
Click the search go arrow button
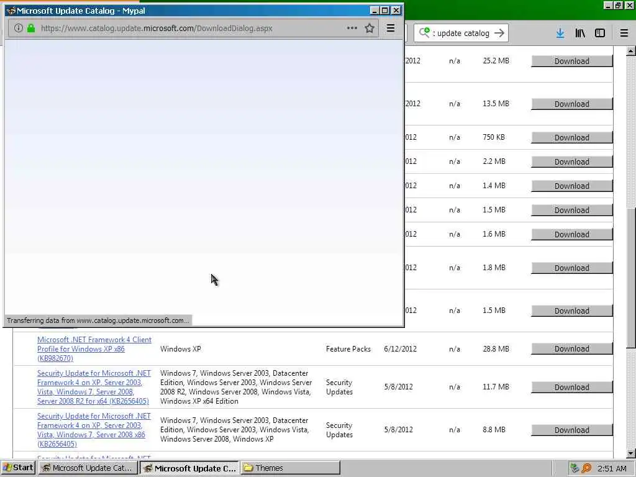(x=499, y=33)
